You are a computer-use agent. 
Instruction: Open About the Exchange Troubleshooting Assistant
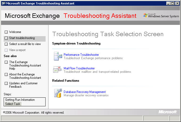click(25, 76)
